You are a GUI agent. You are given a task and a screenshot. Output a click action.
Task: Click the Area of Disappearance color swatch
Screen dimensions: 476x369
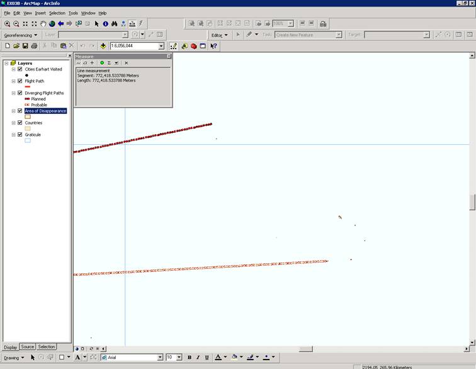coord(28,116)
